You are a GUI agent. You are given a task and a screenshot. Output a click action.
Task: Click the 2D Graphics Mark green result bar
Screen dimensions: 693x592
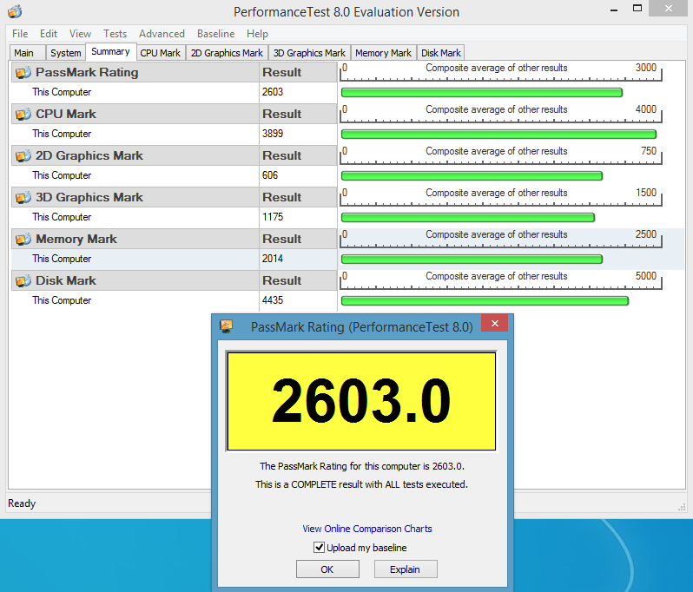(472, 176)
